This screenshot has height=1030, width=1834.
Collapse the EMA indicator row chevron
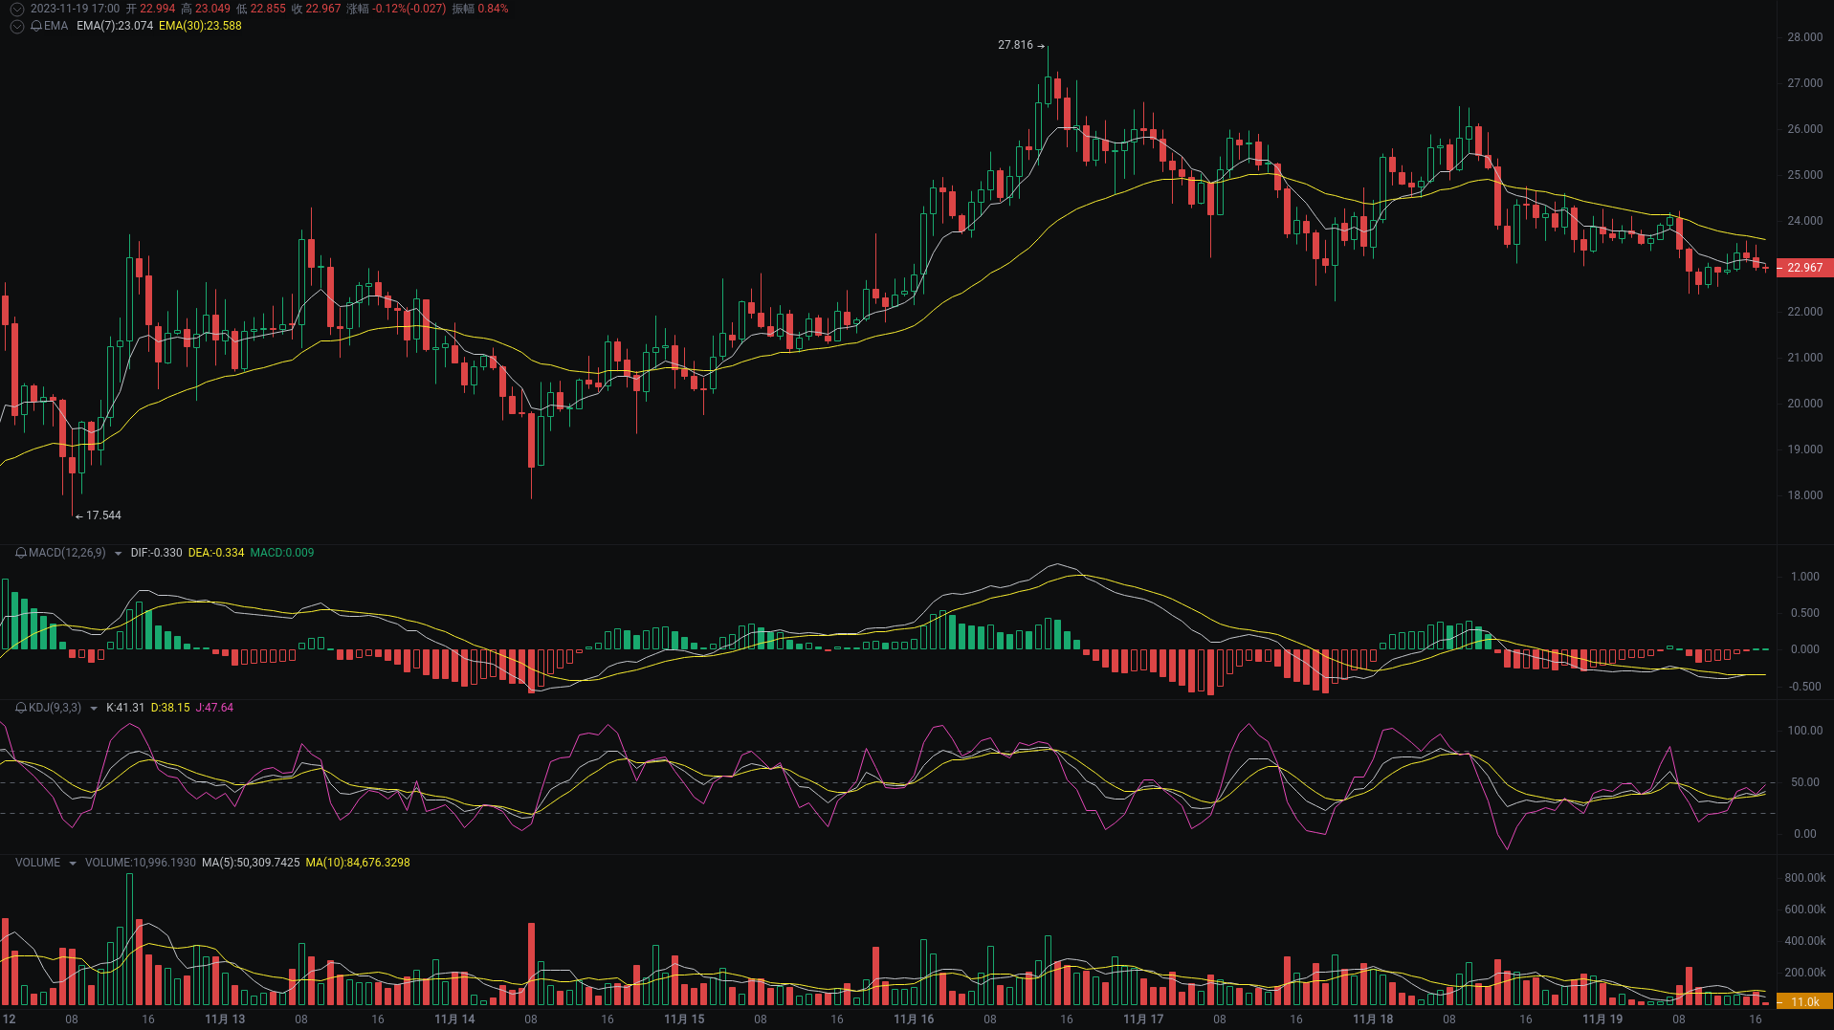coord(16,26)
